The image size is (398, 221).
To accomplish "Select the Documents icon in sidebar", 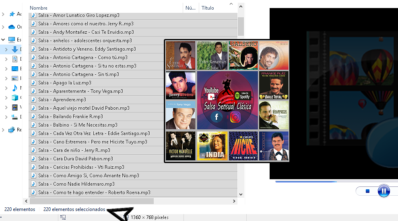I will pos(15,59).
